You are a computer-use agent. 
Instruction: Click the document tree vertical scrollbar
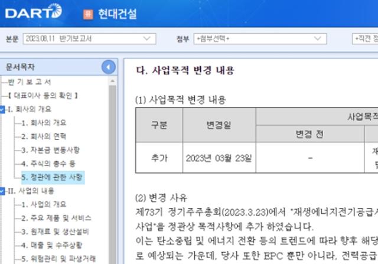click(112, 174)
